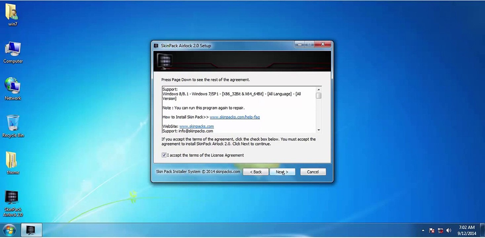Close the SkinPack Airlock Setup window
Viewport: 485px width, 238px height.
click(323, 44)
